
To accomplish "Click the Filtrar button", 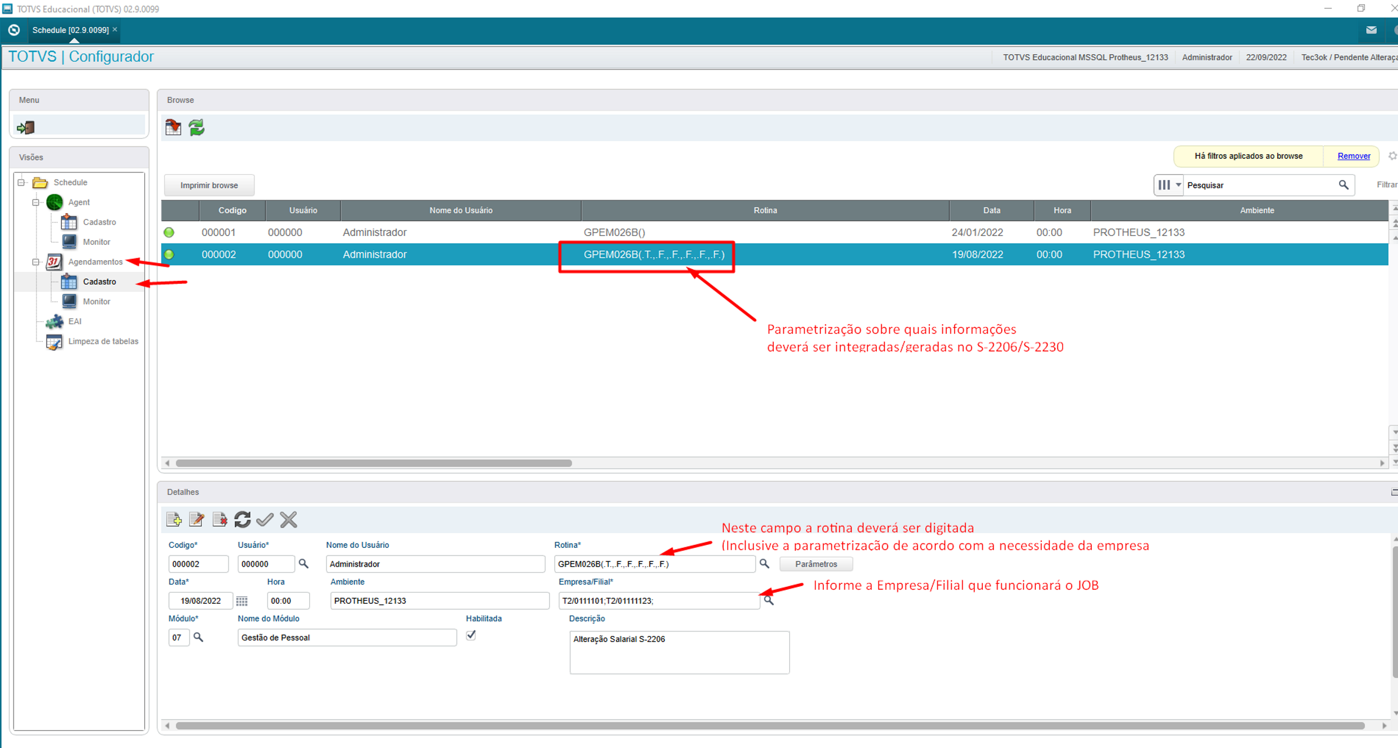I will 1386,185.
